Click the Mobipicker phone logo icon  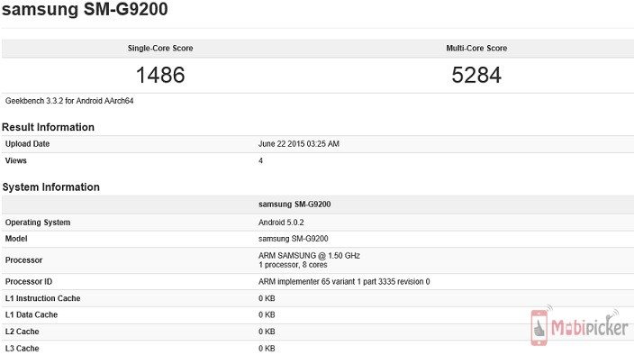point(540,327)
